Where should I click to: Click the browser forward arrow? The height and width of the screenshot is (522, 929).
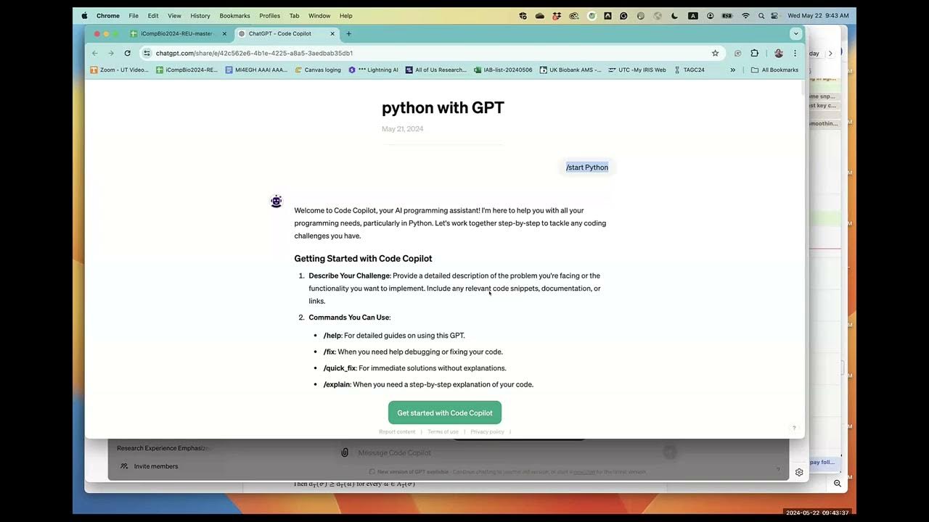111,53
